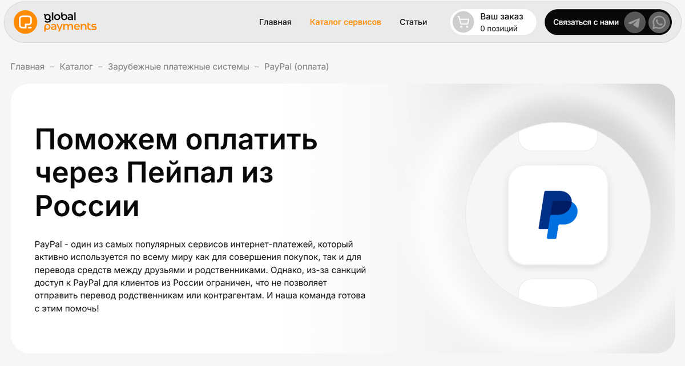The width and height of the screenshot is (685, 366).
Task: Open Статьи menu item
Action: coord(413,22)
